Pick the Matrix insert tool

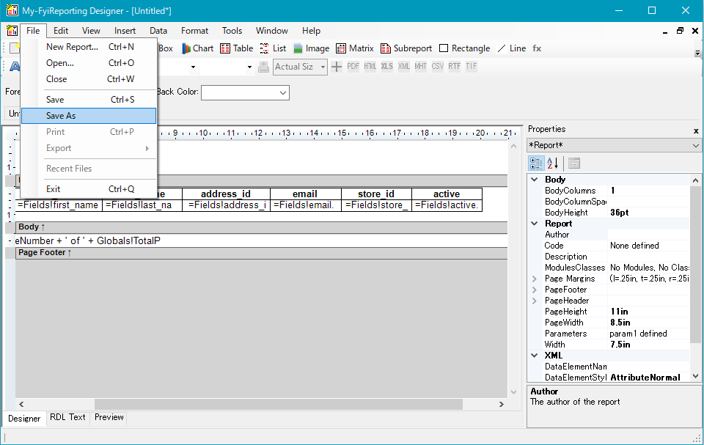[355, 48]
